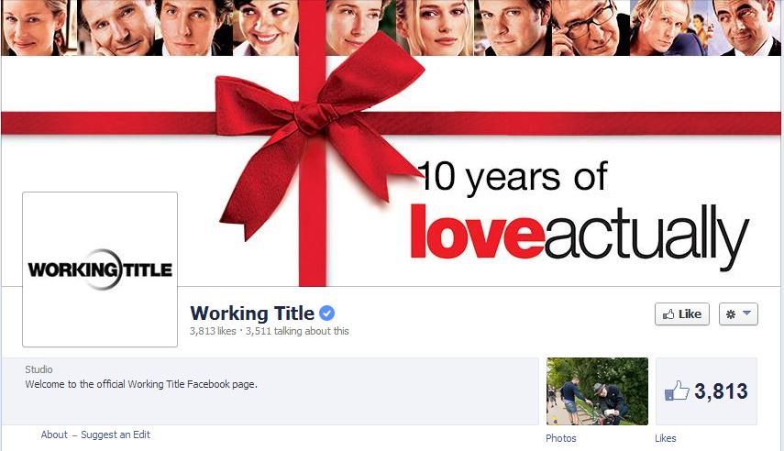Screen dimensions: 784x451
Task: Click the Studio category label
Action: 39,369
